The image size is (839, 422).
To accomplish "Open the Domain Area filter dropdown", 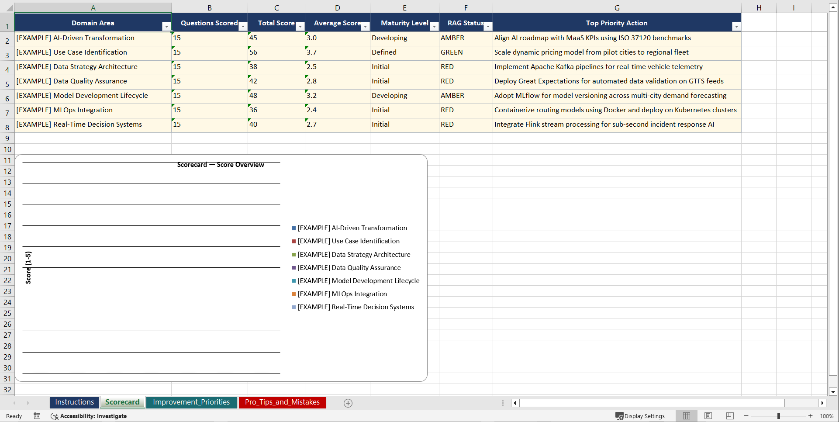I will pyautogui.click(x=166, y=27).
